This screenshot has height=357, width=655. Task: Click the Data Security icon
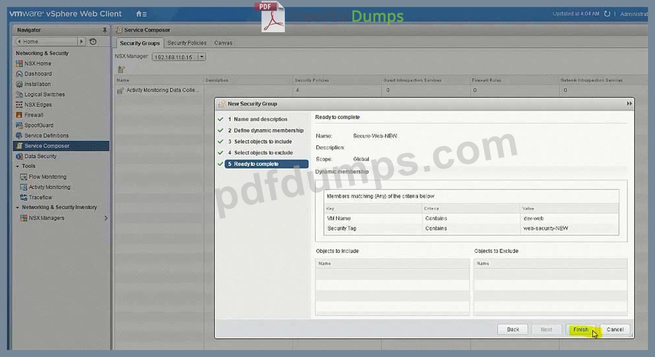(19, 156)
